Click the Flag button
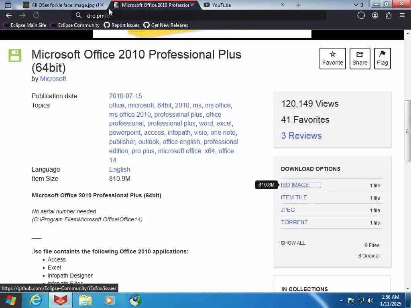The height and width of the screenshot is (308, 411). click(x=382, y=59)
